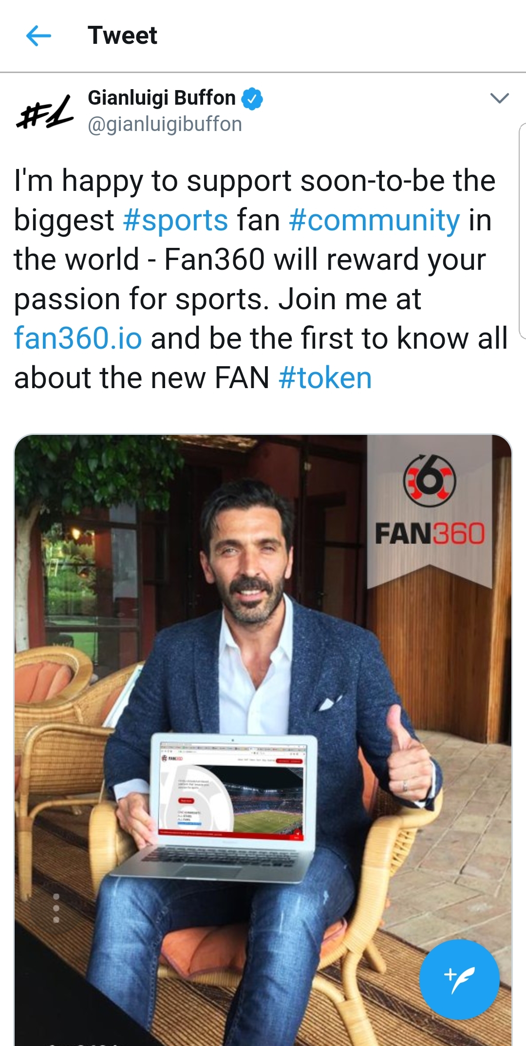Tap the back arrow icon
526x1046 pixels.
point(38,36)
